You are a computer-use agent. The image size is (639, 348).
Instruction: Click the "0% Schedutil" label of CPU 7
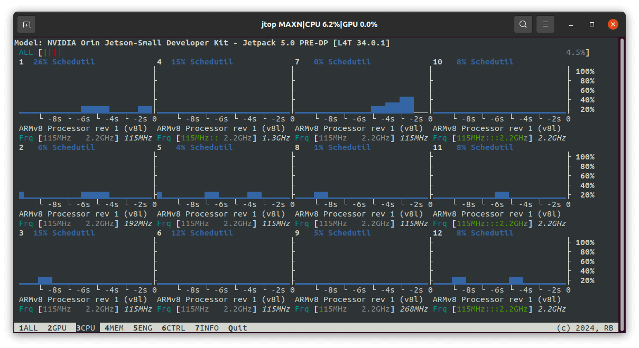[342, 62]
